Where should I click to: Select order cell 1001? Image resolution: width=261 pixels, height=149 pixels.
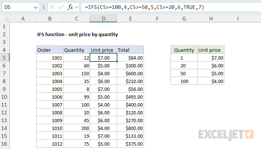coord(50,58)
